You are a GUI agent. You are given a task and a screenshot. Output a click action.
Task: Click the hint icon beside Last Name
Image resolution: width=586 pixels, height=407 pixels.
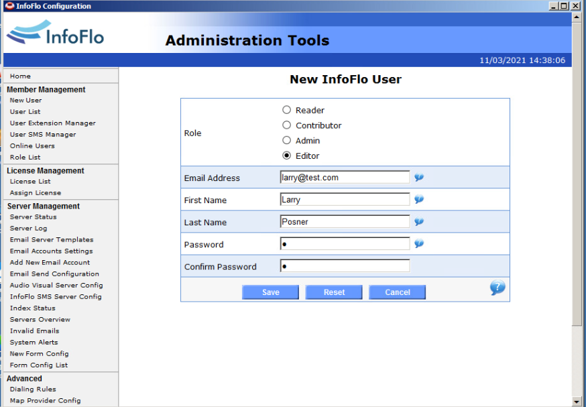[x=419, y=222]
